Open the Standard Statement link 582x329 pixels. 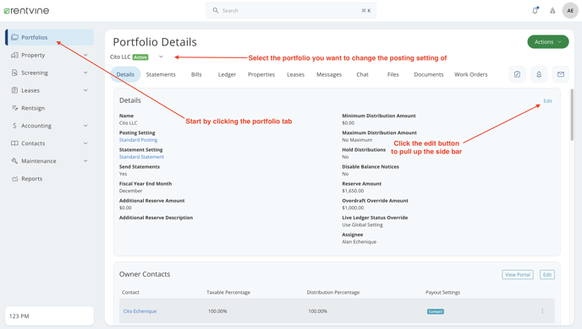141,157
